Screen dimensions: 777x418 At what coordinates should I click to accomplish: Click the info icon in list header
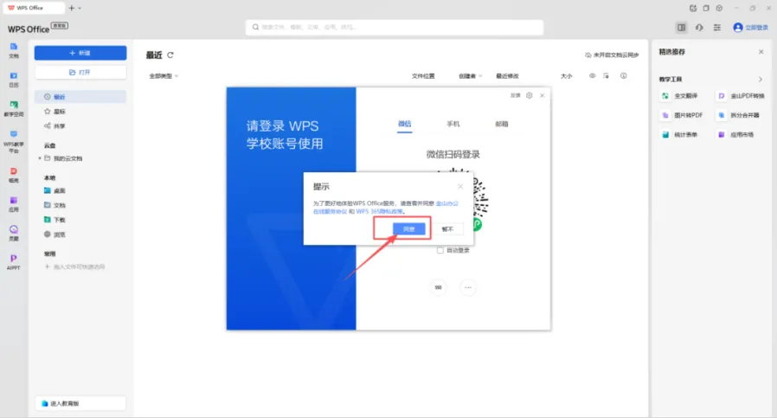pos(623,76)
